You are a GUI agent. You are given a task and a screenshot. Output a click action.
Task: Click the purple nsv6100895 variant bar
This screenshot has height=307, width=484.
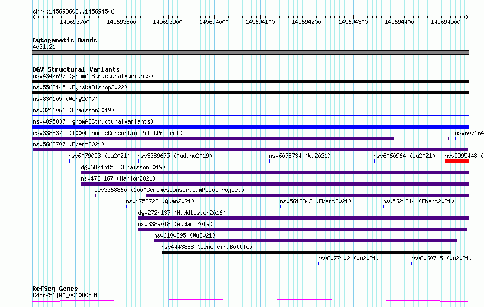306,241
